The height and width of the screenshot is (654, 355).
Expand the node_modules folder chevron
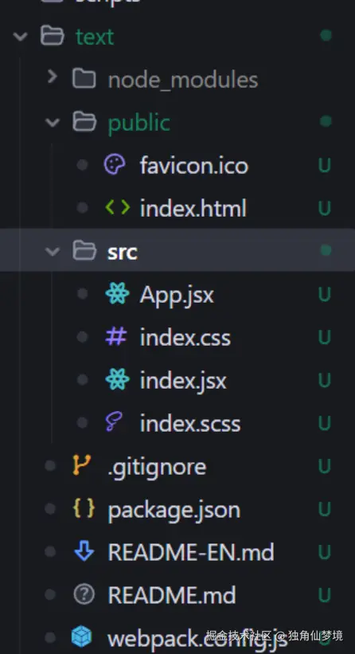[x=52, y=76]
